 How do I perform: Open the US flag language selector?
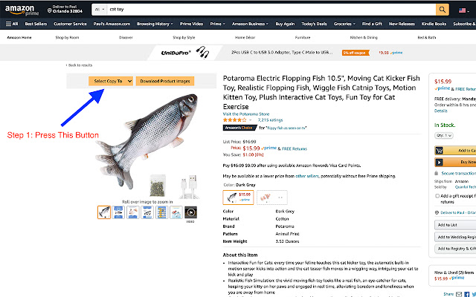pyautogui.click(x=464, y=10)
